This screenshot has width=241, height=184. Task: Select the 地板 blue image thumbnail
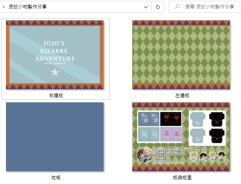[55, 137]
